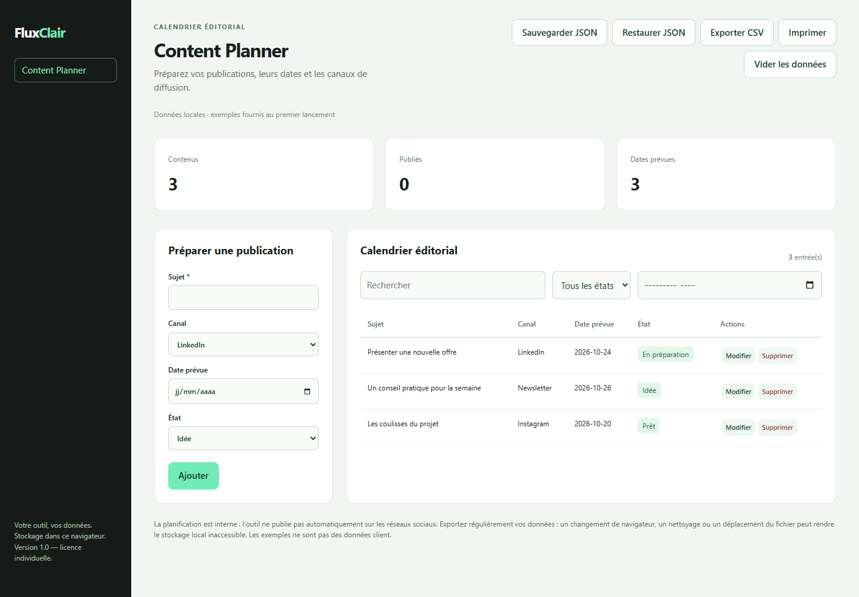Image resolution: width=859 pixels, height=597 pixels.
Task: Click the Imprimer button
Action: 807,33
